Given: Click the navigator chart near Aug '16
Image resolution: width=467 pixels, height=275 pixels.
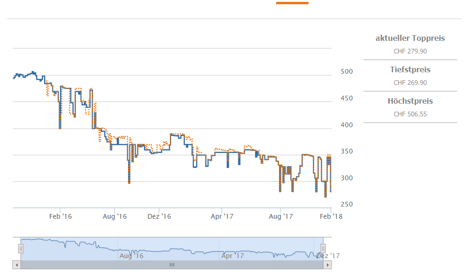Looking at the screenshot, I should [131, 249].
